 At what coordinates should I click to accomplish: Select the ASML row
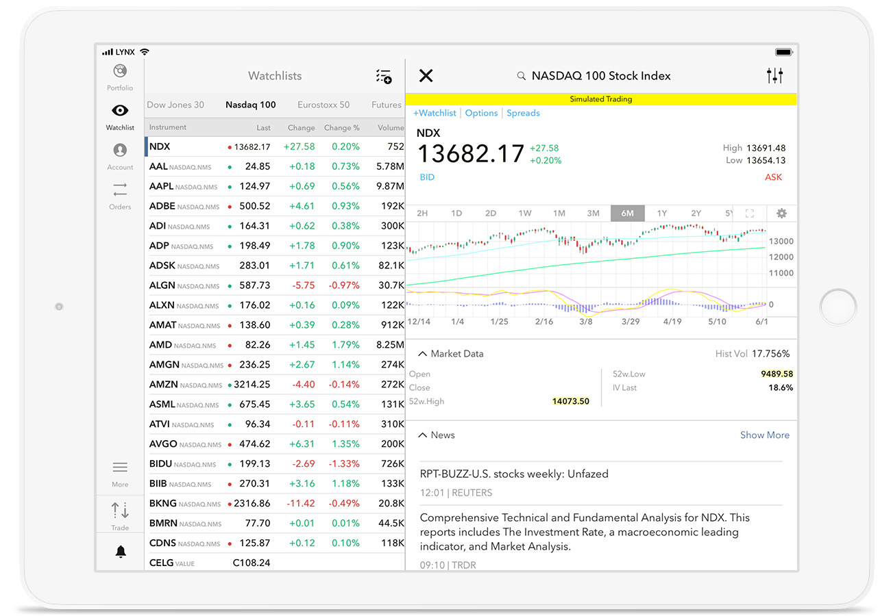coord(275,405)
